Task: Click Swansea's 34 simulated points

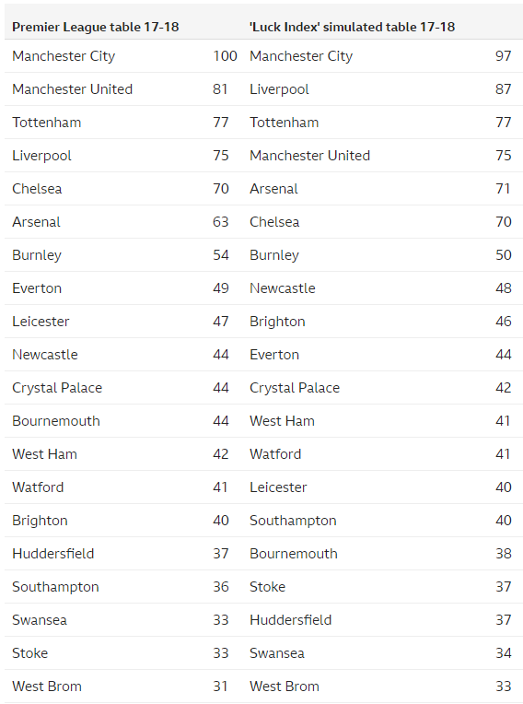Action: click(504, 653)
